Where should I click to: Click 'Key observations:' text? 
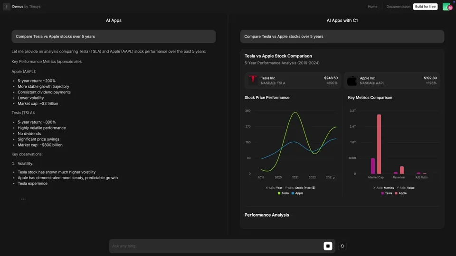coord(27,154)
